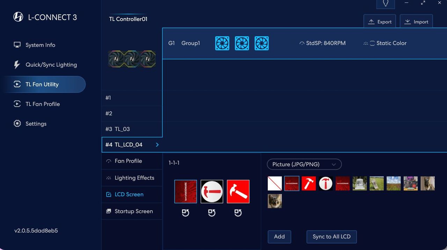The image size is (447, 250).
Task: Export the controller configuration
Action: pos(380,22)
